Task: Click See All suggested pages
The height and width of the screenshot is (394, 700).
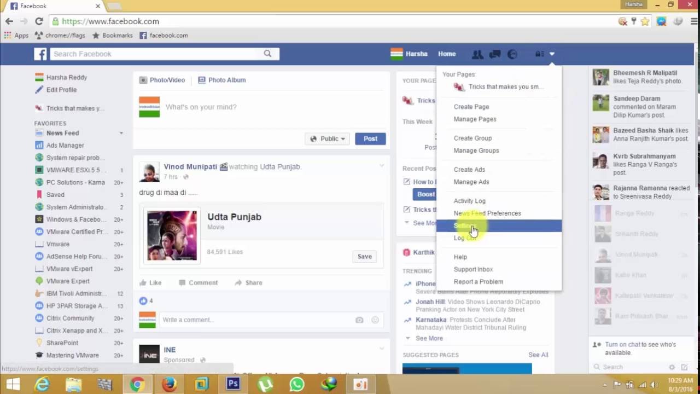Action: pos(538,355)
